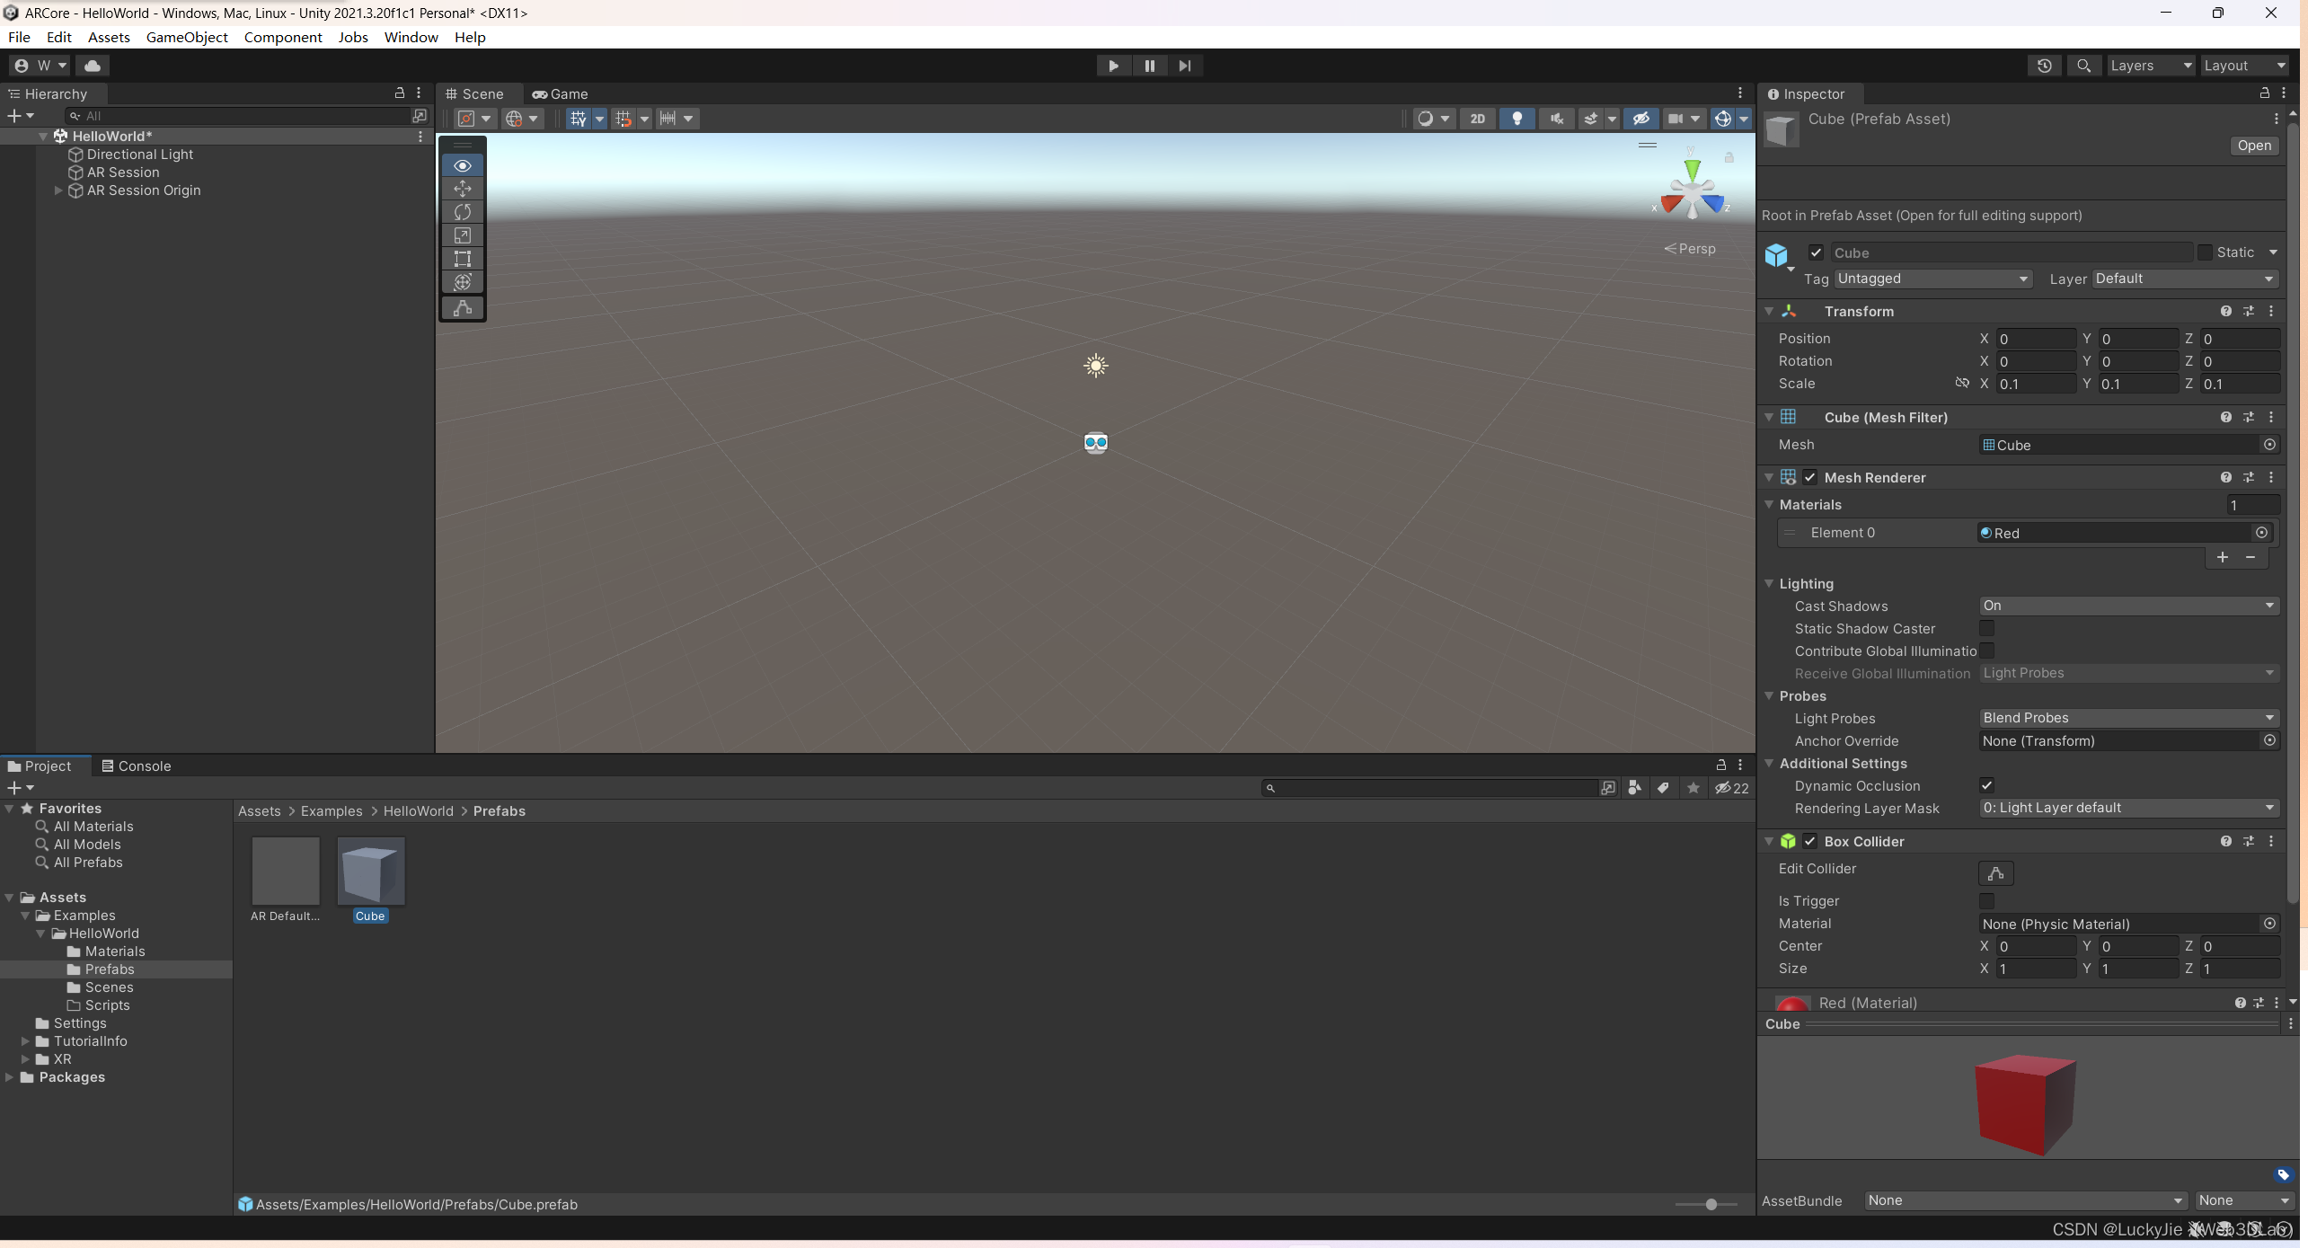2308x1248 pixels.
Task: Select the AR Default prefab thumbnail
Action: pos(286,871)
